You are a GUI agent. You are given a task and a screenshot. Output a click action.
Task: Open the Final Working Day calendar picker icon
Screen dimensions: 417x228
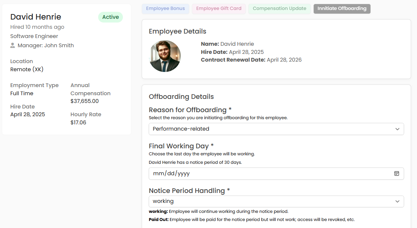397,173
